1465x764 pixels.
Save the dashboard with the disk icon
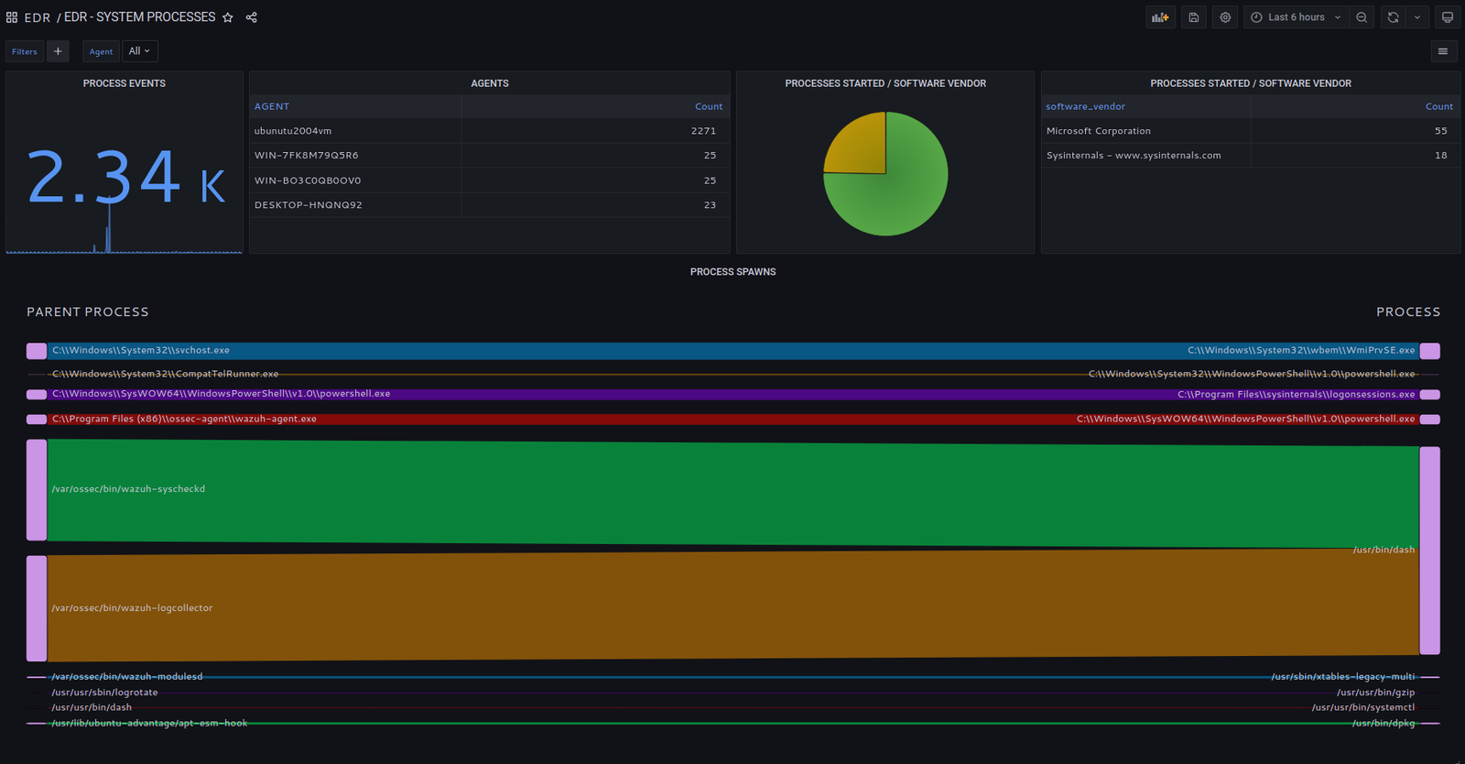(x=1194, y=17)
